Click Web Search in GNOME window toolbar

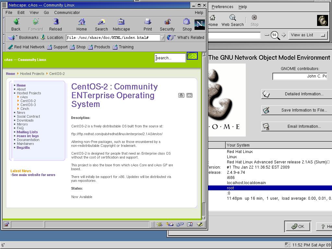(x=232, y=20)
